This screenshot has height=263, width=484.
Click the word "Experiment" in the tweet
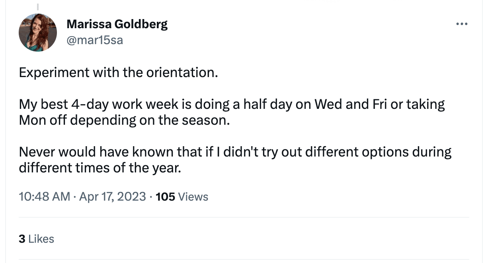pos(55,73)
